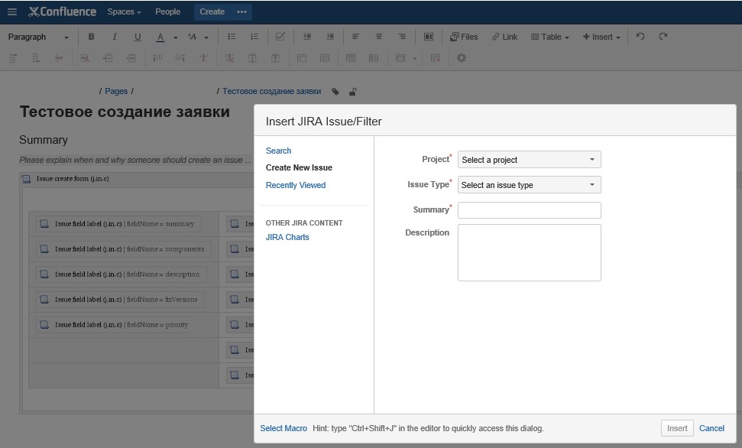Toggle italic formatting
742x448 pixels.
point(114,37)
